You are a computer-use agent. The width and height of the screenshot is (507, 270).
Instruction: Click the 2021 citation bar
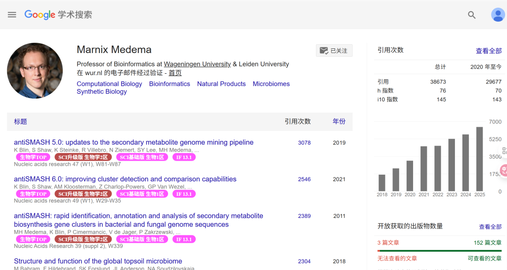pyautogui.click(x=423, y=169)
